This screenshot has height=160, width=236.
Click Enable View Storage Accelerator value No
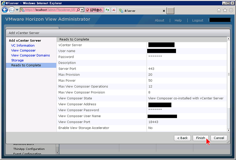tap(150, 128)
